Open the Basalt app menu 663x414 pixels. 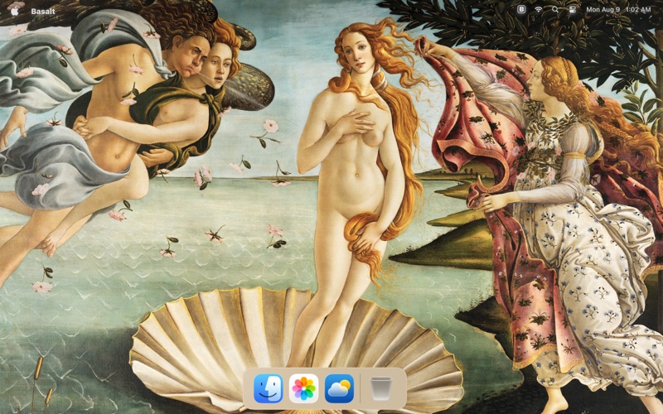43,12
